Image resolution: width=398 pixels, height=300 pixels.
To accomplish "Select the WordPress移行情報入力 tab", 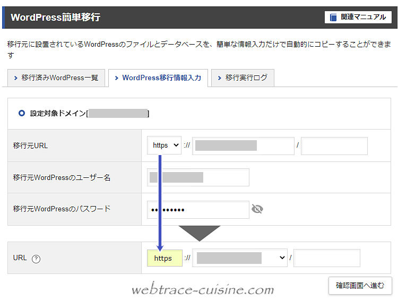I will point(158,78).
